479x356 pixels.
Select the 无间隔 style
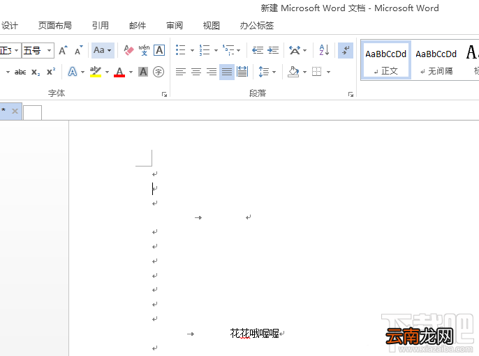(x=436, y=61)
